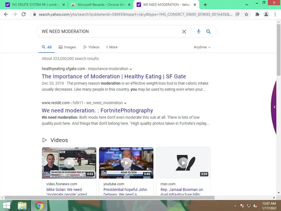This screenshot has width=281, height=211.
Task: Click the horizontal scrollbar right arrow
Action: (274, 198)
